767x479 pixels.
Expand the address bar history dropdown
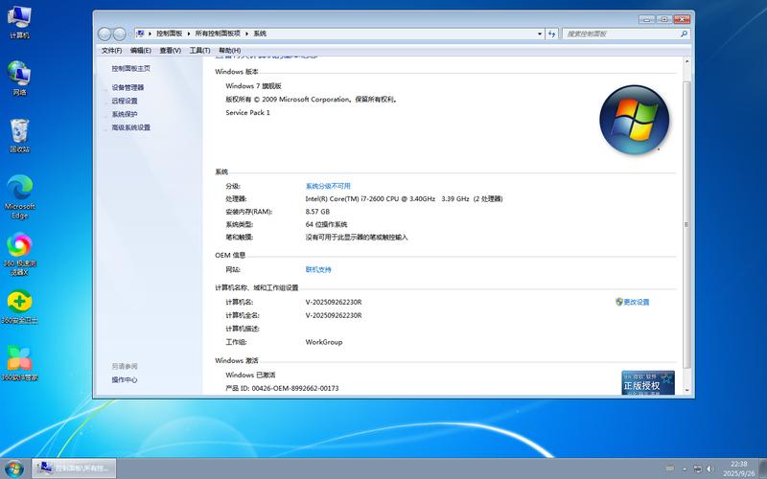[540, 34]
